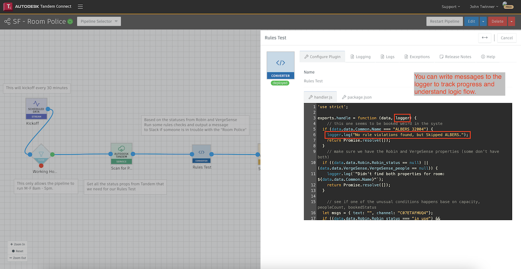This screenshot has height=269, width=521.
Task: Click the green deployed status badge
Action: (x=280, y=83)
